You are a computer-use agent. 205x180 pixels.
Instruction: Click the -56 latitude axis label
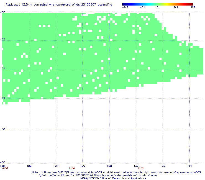(x=2, y=98)
